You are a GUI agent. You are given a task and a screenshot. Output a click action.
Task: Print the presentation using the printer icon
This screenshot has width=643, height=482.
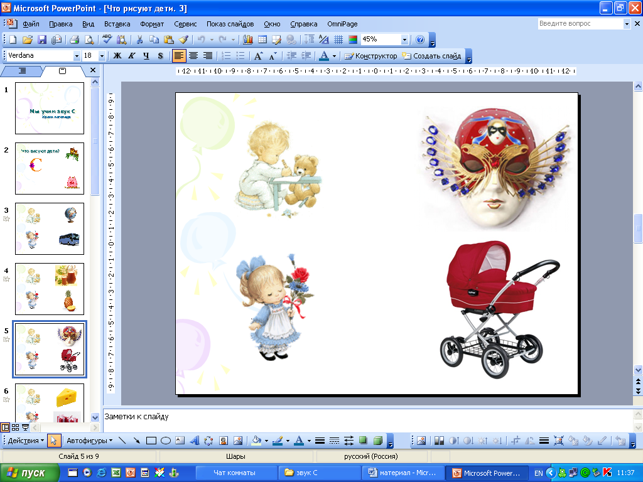click(74, 40)
